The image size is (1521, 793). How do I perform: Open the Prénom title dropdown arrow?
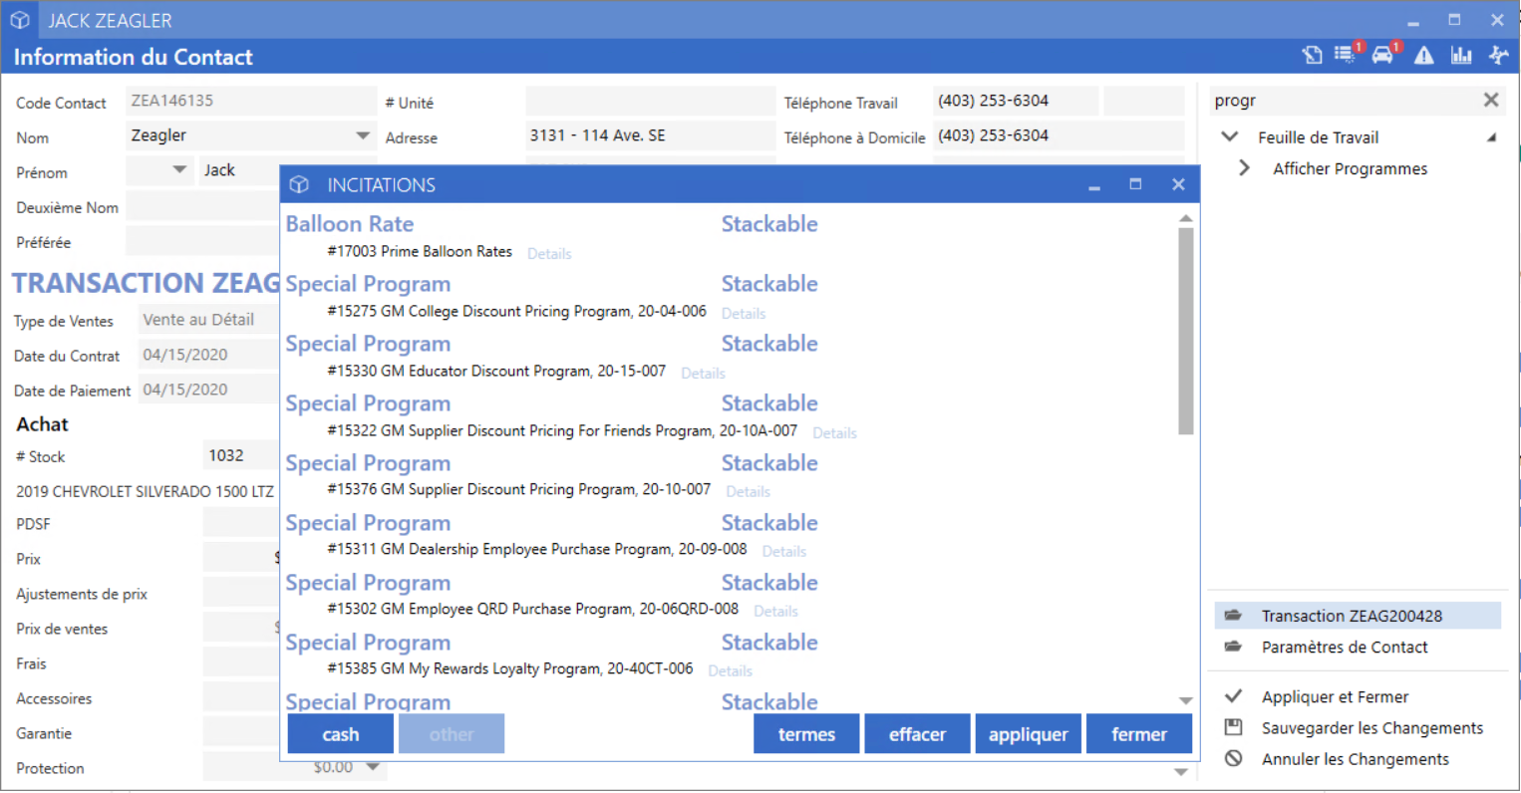(x=179, y=170)
